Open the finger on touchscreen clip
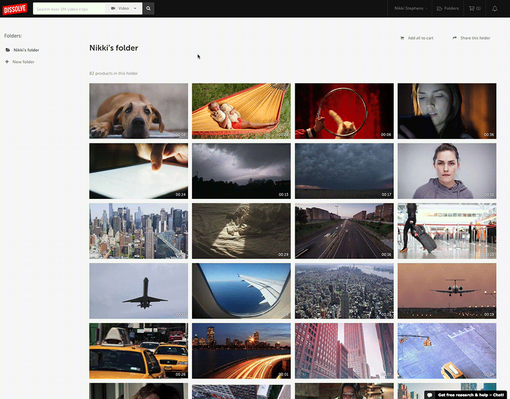The width and height of the screenshot is (510, 399). click(139, 171)
